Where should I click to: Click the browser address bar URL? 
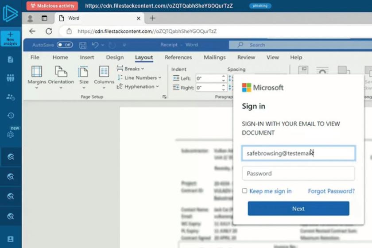pos(147,31)
